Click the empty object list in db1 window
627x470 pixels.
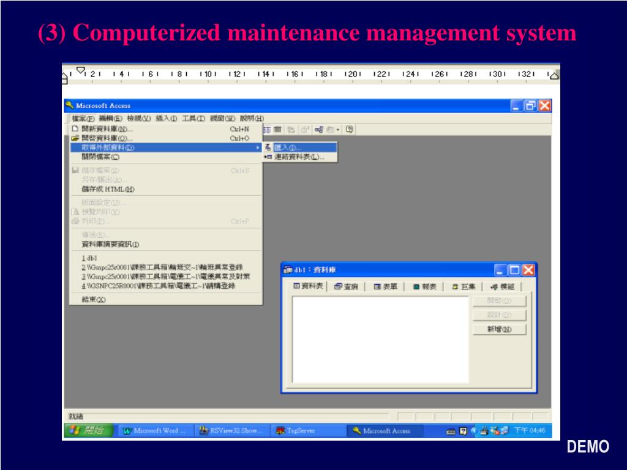coord(380,339)
